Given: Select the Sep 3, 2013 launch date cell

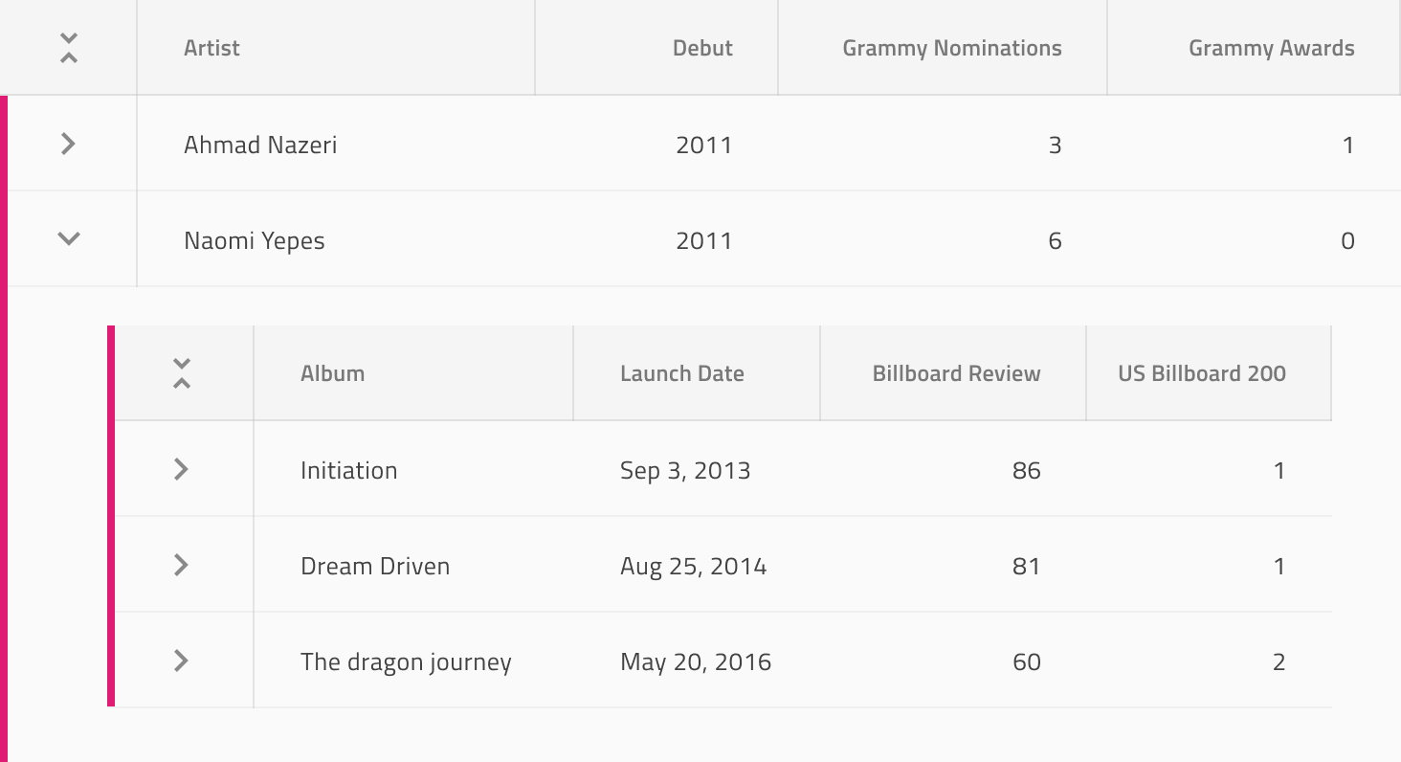Looking at the screenshot, I should click(x=685, y=470).
